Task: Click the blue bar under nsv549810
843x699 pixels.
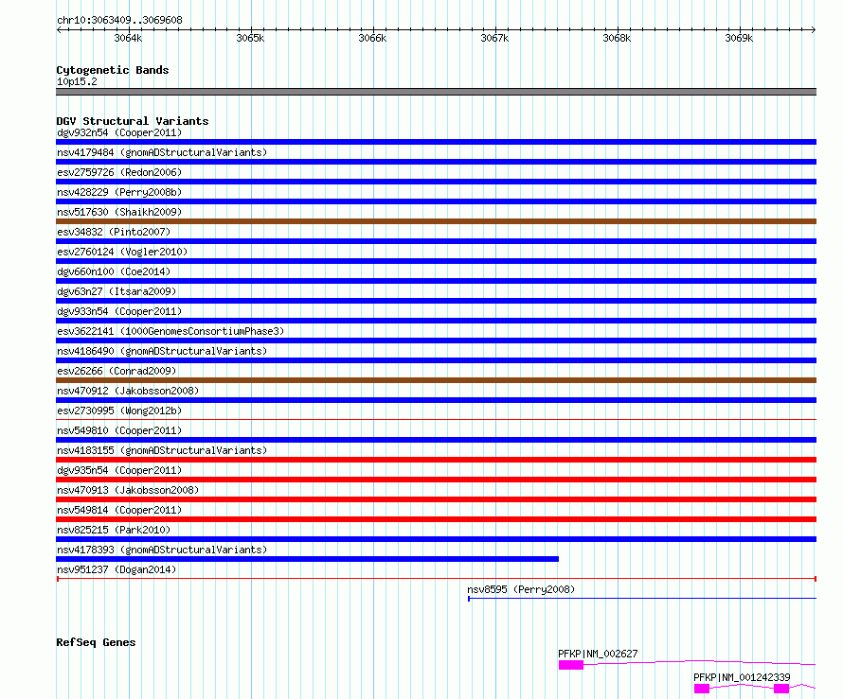Action: pos(436,440)
